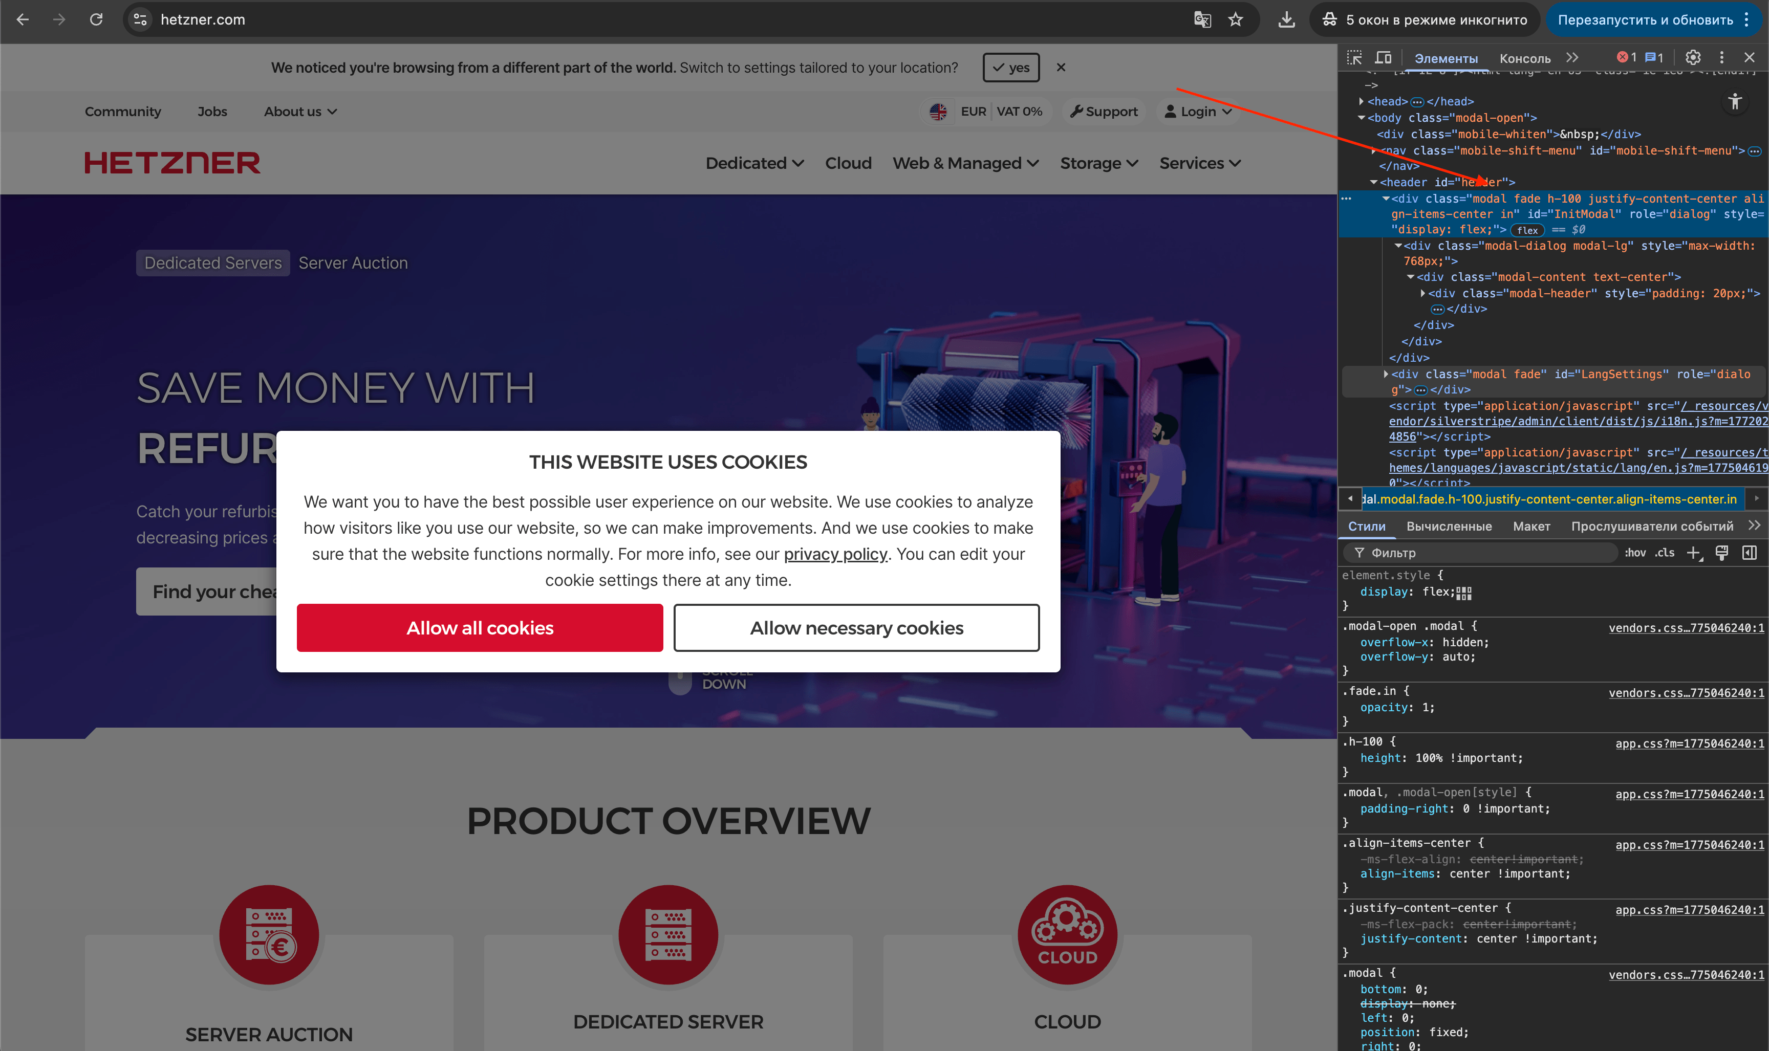The width and height of the screenshot is (1769, 1051).
Task: Click the incognito windows indicator
Action: tap(1425, 20)
